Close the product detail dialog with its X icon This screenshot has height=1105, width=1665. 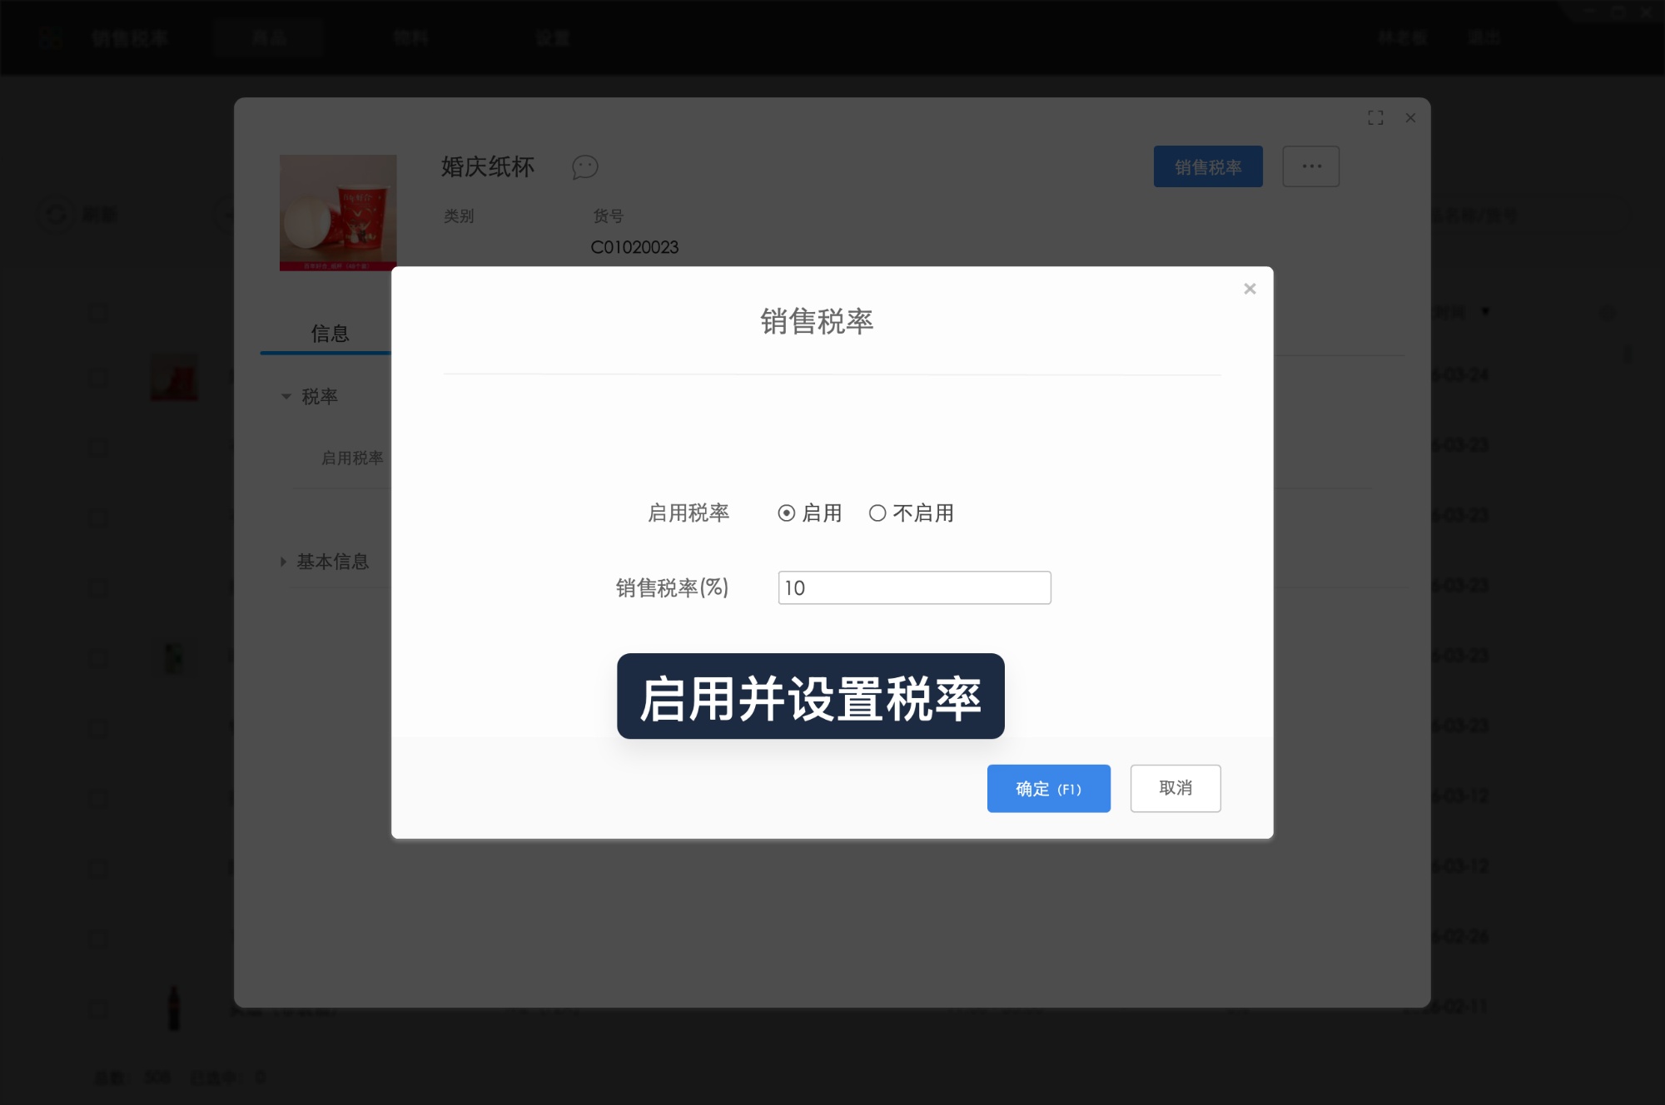tap(1410, 117)
